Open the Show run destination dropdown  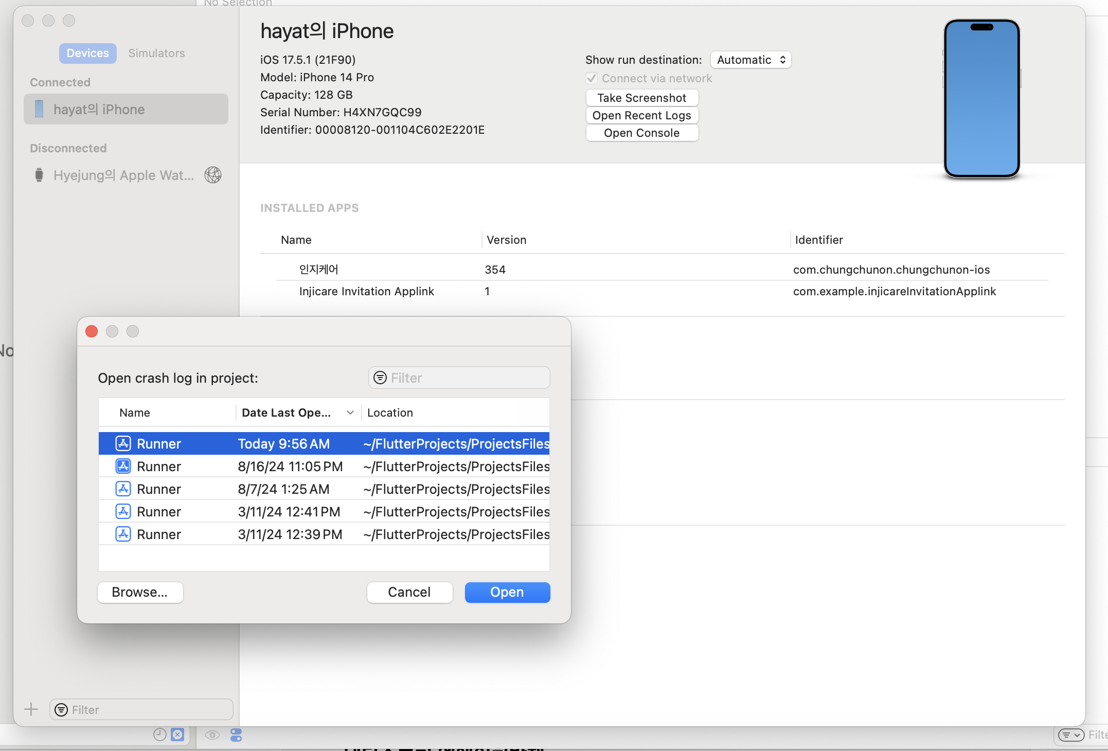click(750, 60)
